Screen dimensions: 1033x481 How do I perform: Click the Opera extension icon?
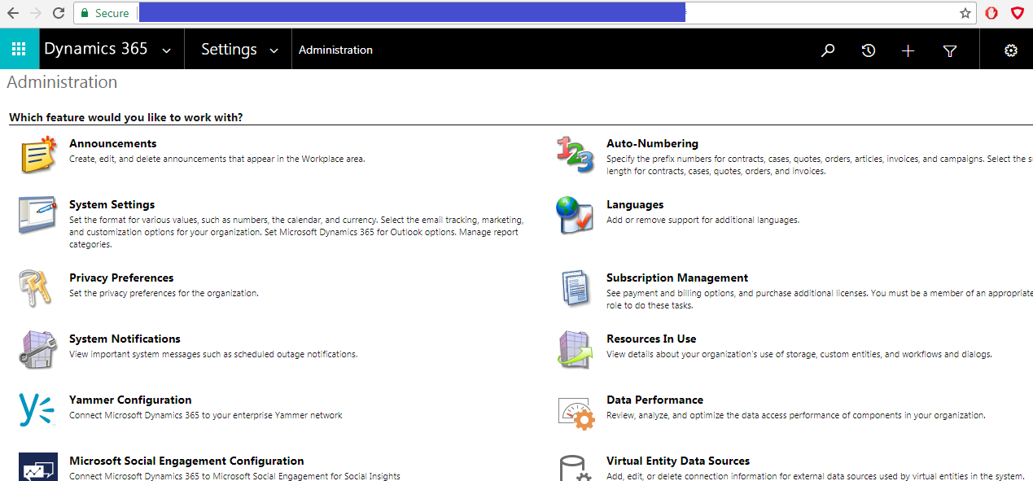click(991, 13)
